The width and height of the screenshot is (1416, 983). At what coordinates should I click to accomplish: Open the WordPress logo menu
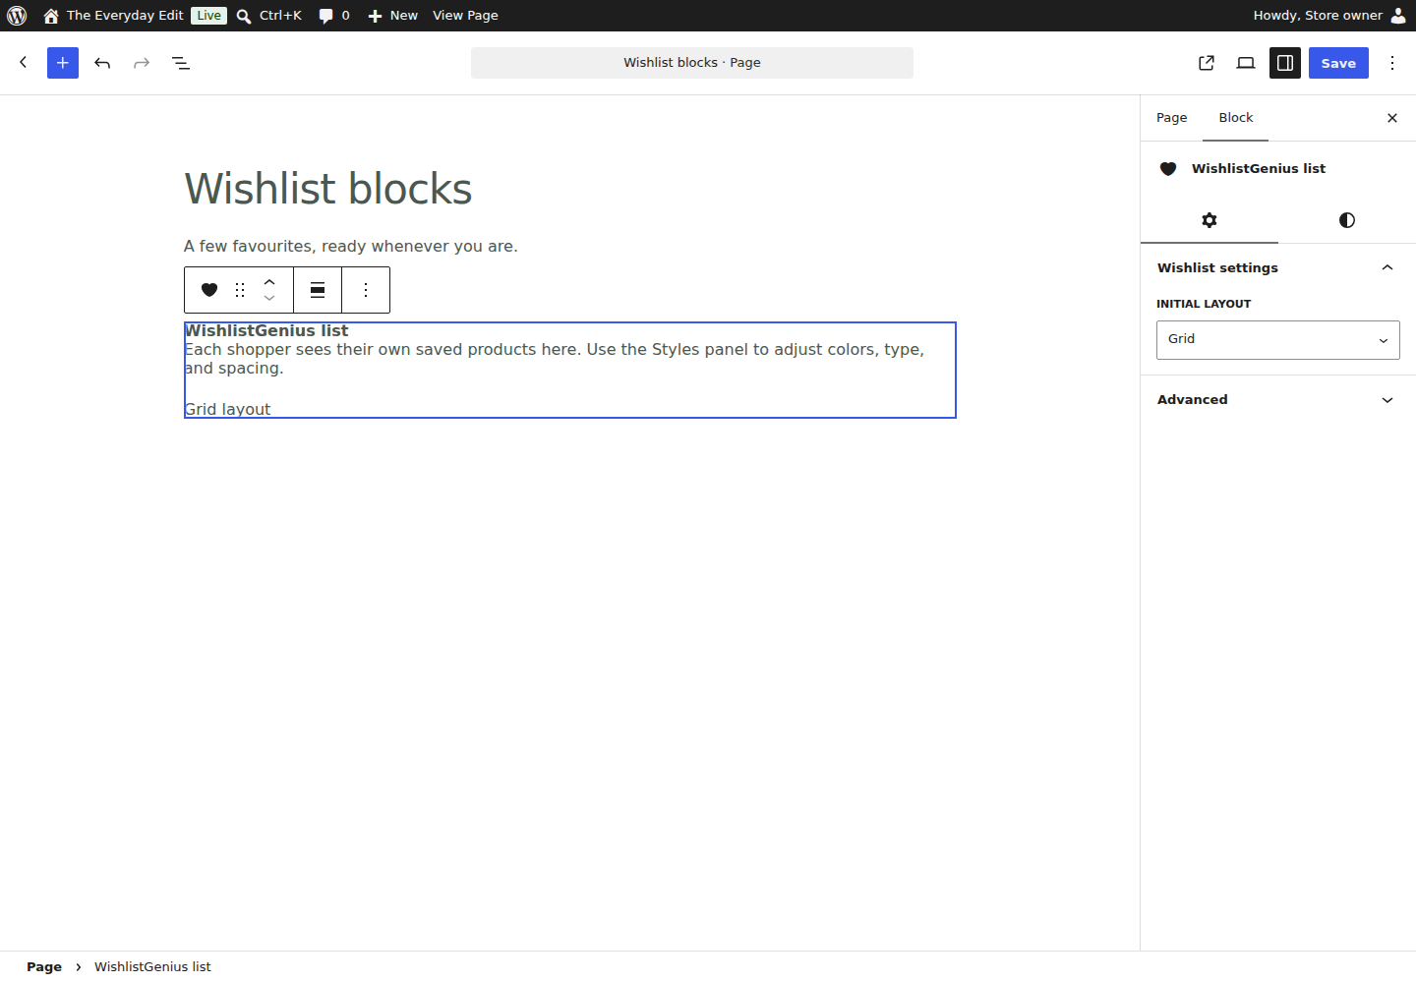(x=17, y=16)
